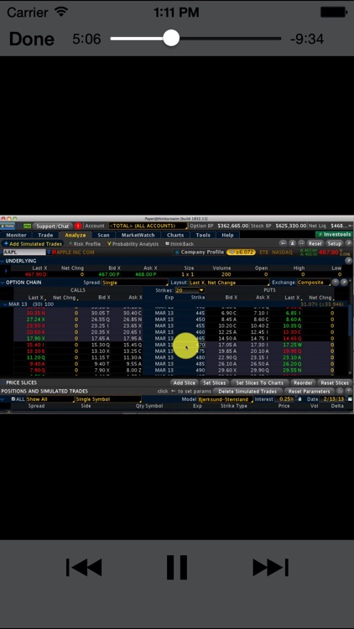Open the Show All dropdown
The image size is (354, 629).
click(50, 399)
